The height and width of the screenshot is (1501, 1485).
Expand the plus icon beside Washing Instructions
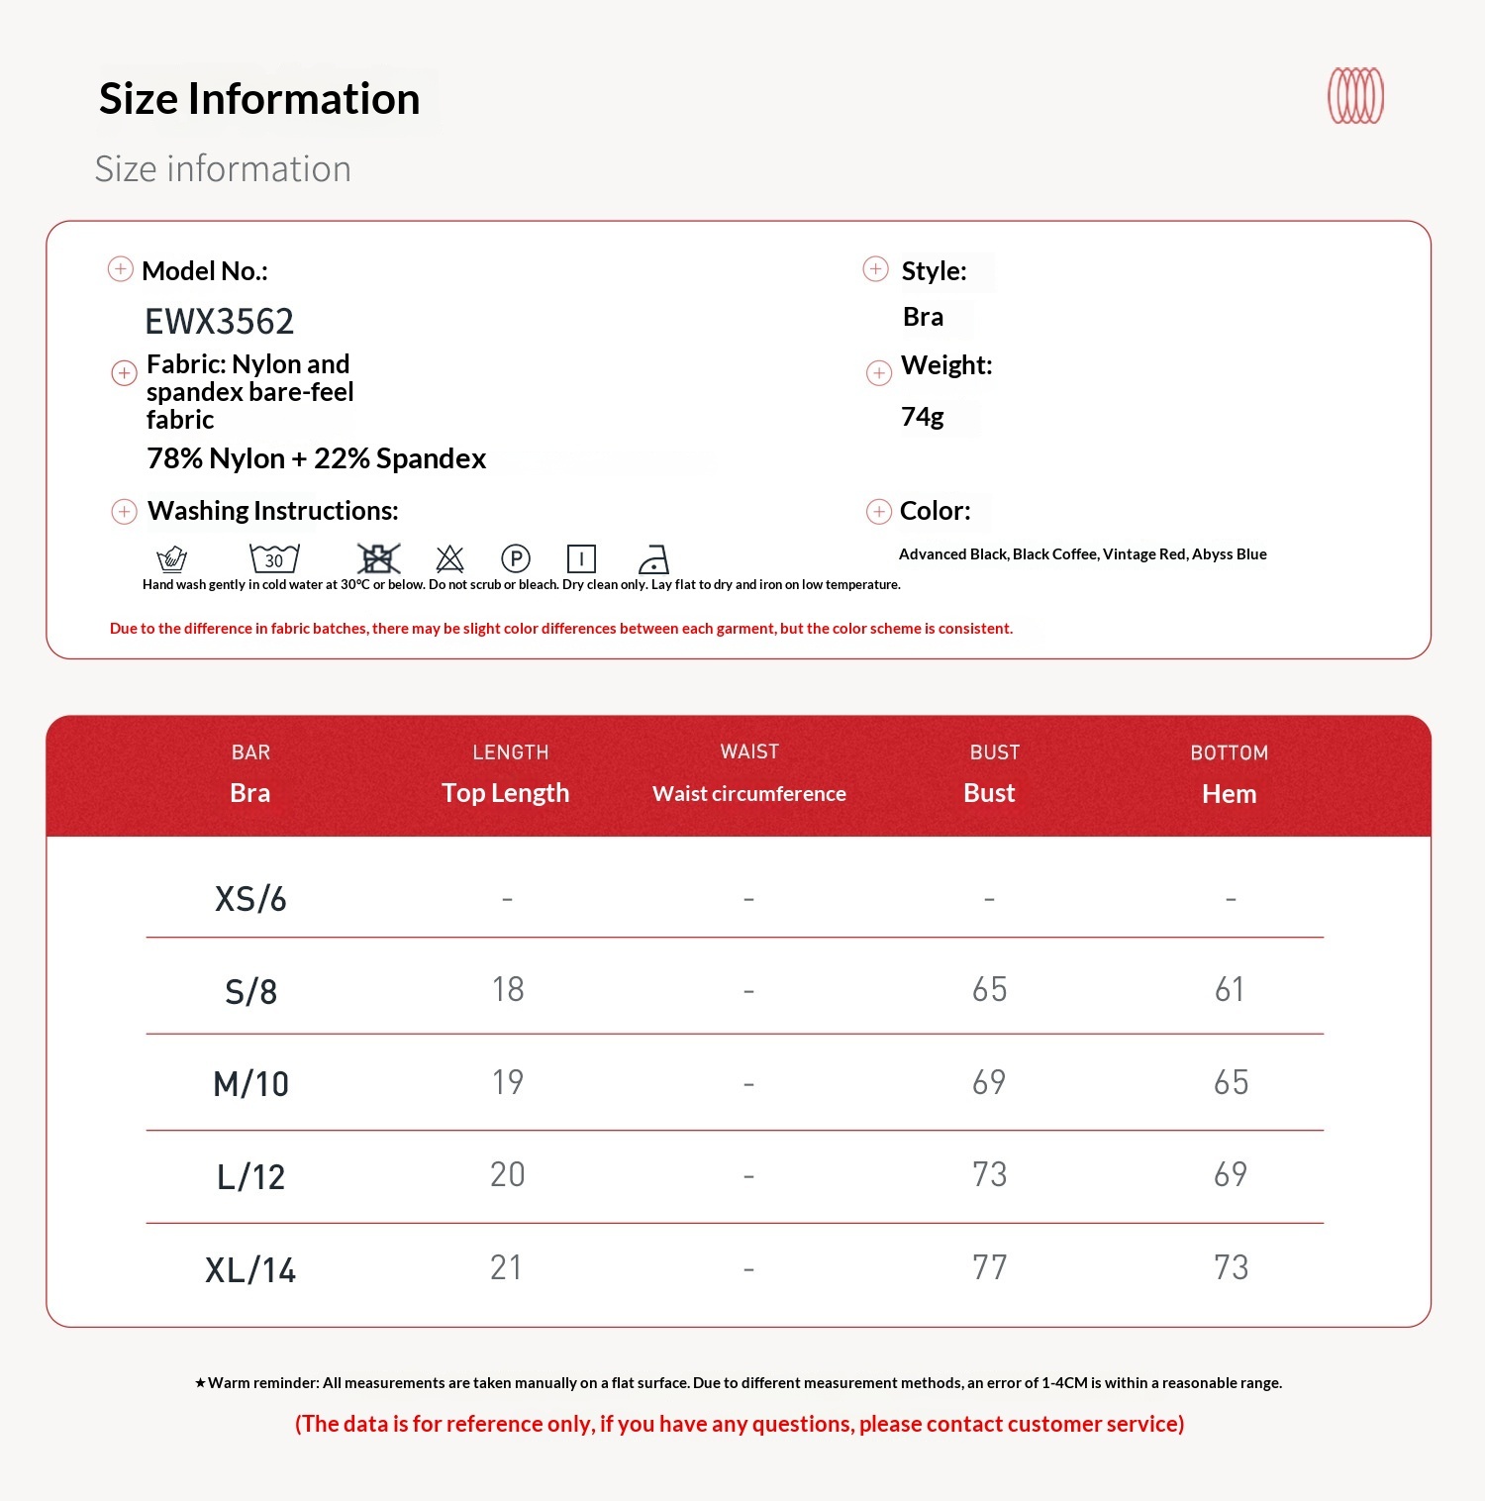pos(124,512)
